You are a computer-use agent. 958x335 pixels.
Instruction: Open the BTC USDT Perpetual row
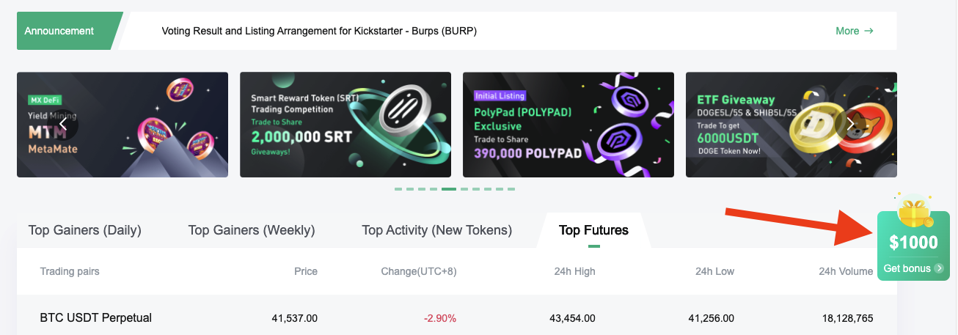tap(96, 318)
